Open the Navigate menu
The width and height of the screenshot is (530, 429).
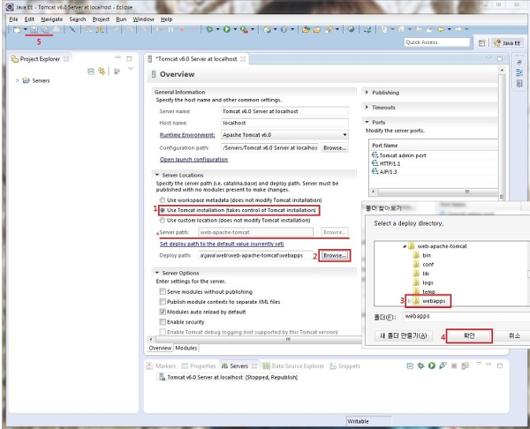tap(52, 19)
